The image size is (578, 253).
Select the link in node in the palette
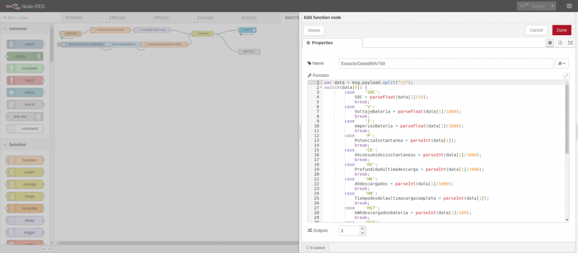[x=25, y=105]
